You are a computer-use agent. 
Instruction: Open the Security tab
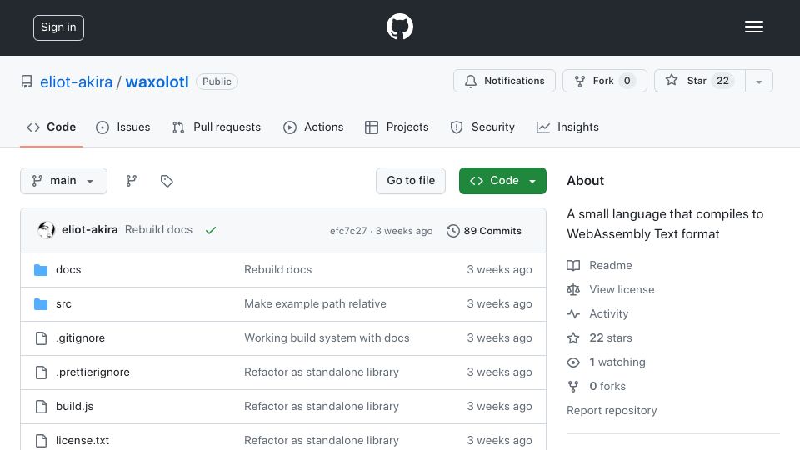tap(482, 127)
